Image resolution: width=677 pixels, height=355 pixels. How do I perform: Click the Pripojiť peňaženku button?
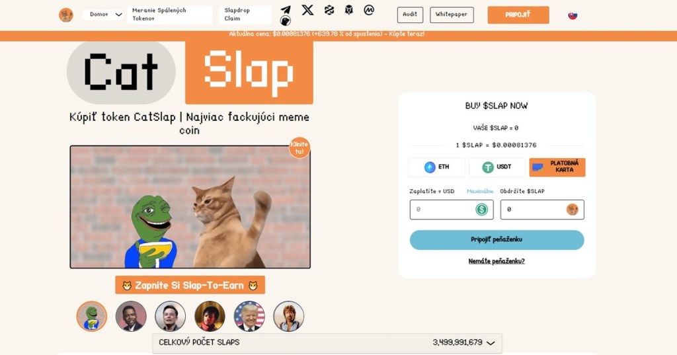pos(497,240)
